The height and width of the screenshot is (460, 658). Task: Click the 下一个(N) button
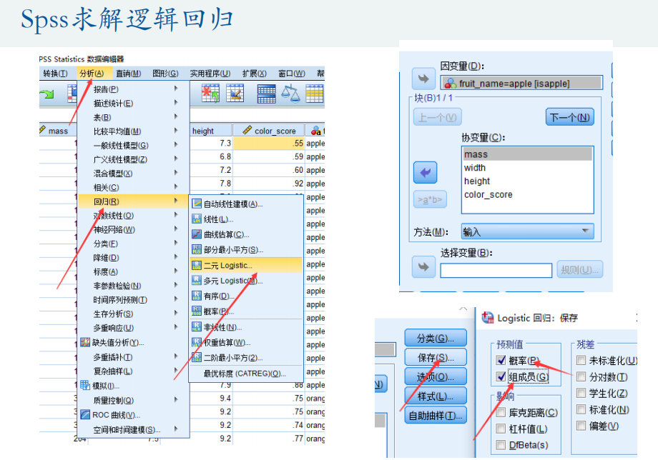tap(570, 117)
